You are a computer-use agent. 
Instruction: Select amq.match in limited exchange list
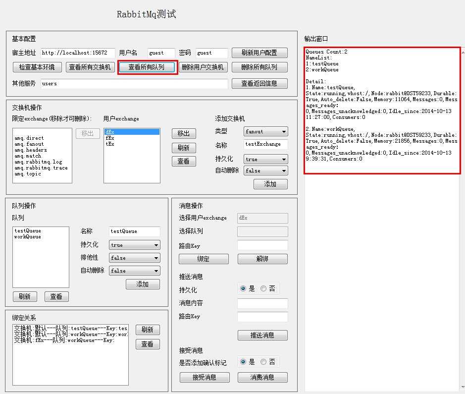tap(28, 156)
